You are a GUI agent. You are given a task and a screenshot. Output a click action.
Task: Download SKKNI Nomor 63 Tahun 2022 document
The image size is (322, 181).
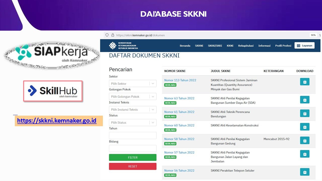tap(305, 100)
